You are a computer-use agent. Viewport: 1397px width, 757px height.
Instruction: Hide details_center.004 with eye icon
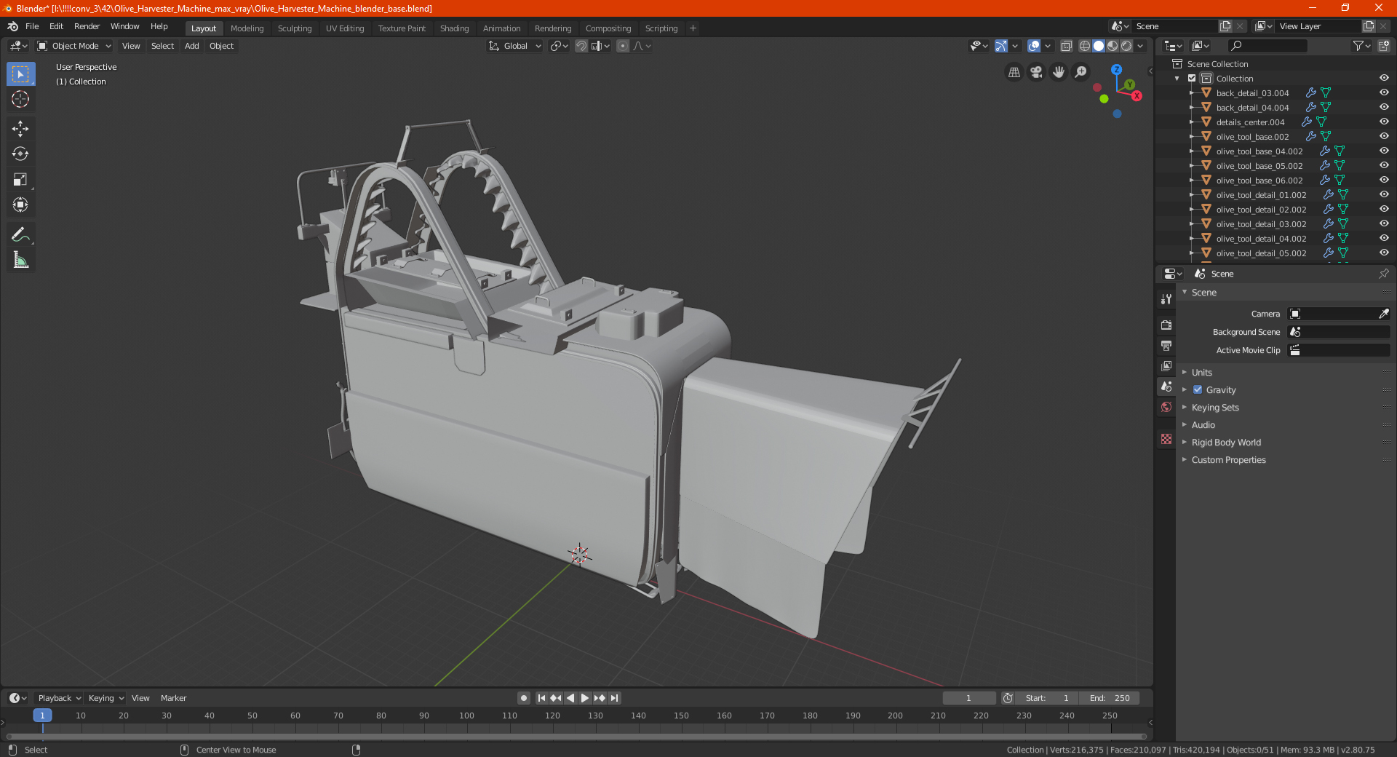1384,122
